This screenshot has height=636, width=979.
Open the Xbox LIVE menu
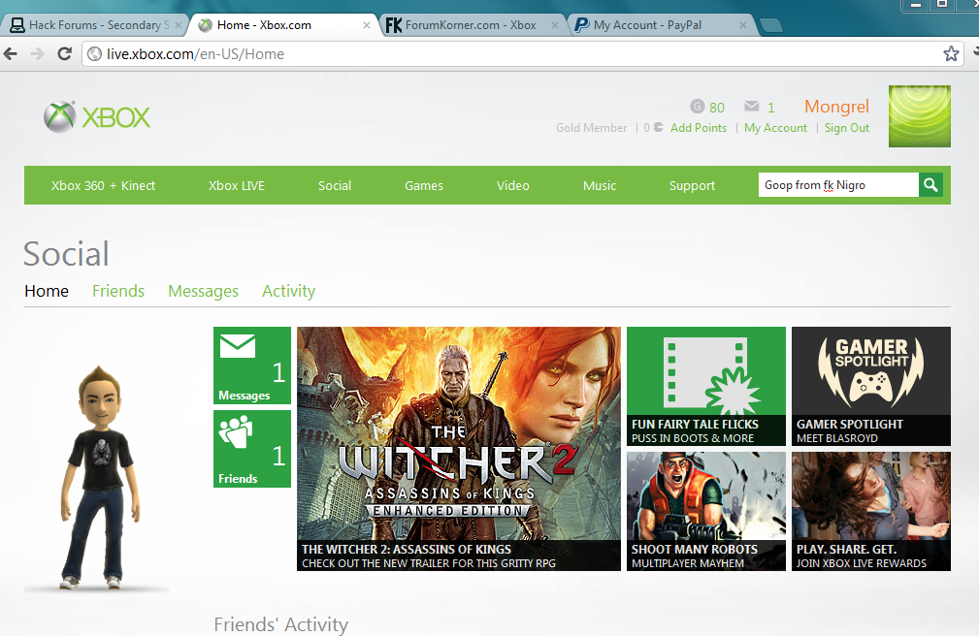coord(237,185)
